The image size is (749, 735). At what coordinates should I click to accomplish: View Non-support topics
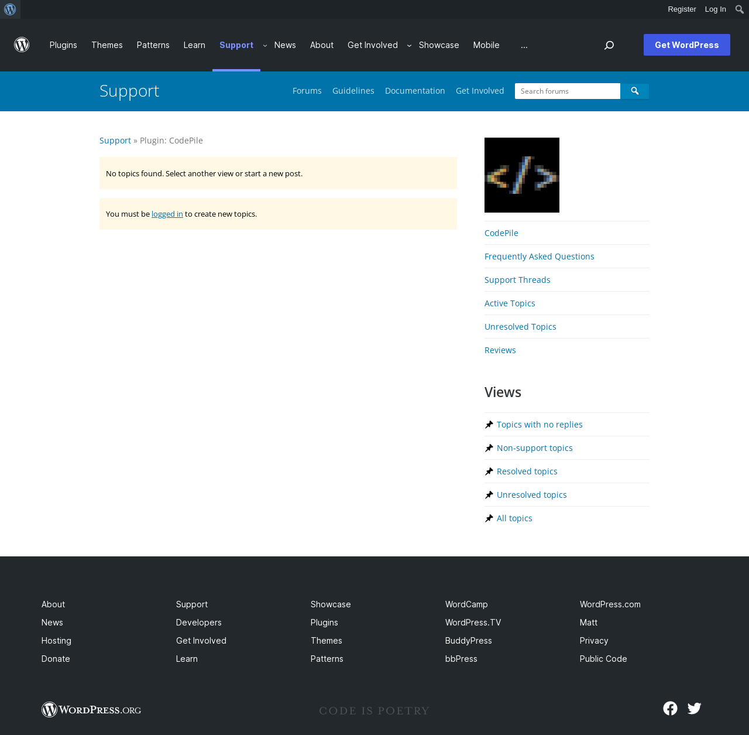535,448
